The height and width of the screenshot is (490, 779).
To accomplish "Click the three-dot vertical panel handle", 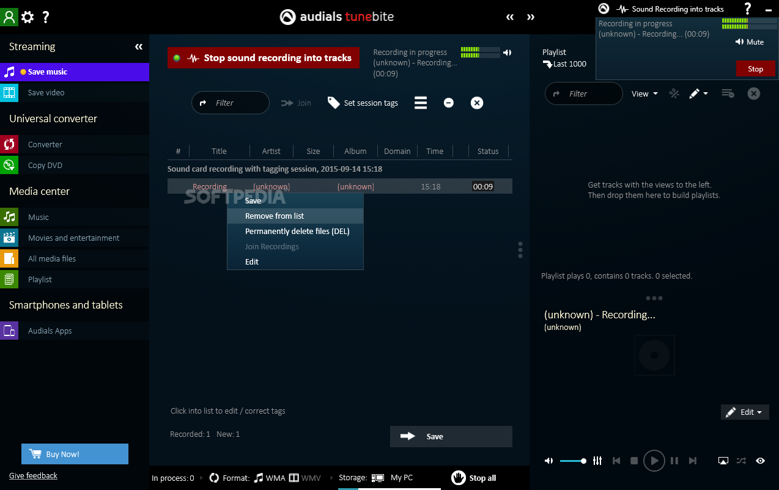I will [x=520, y=250].
